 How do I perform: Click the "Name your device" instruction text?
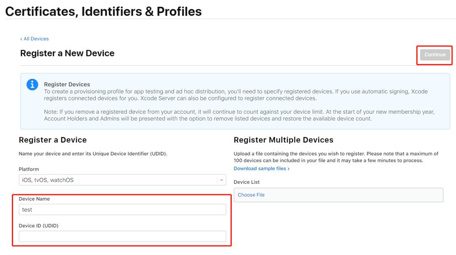coord(93,154)
